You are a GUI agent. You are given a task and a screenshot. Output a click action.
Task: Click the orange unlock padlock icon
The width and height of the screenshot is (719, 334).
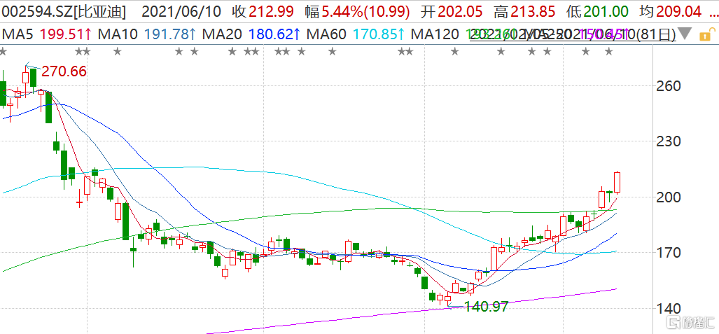(709, 34)
